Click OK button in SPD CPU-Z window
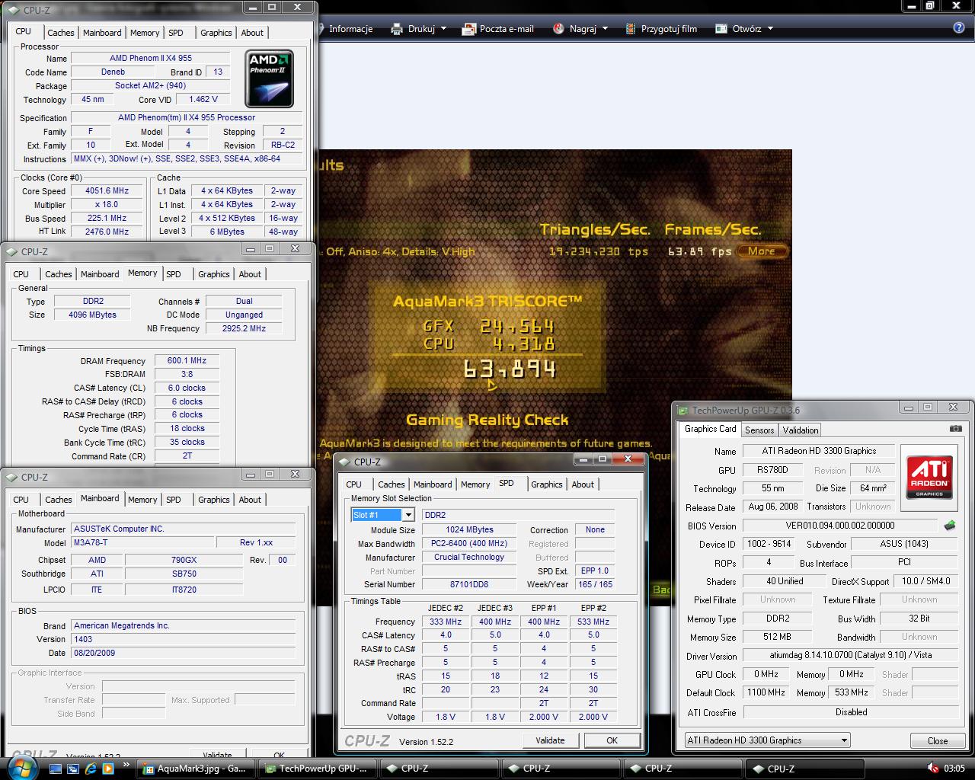The width and height of the screenshot is (975, 780). tap(612, 740)
